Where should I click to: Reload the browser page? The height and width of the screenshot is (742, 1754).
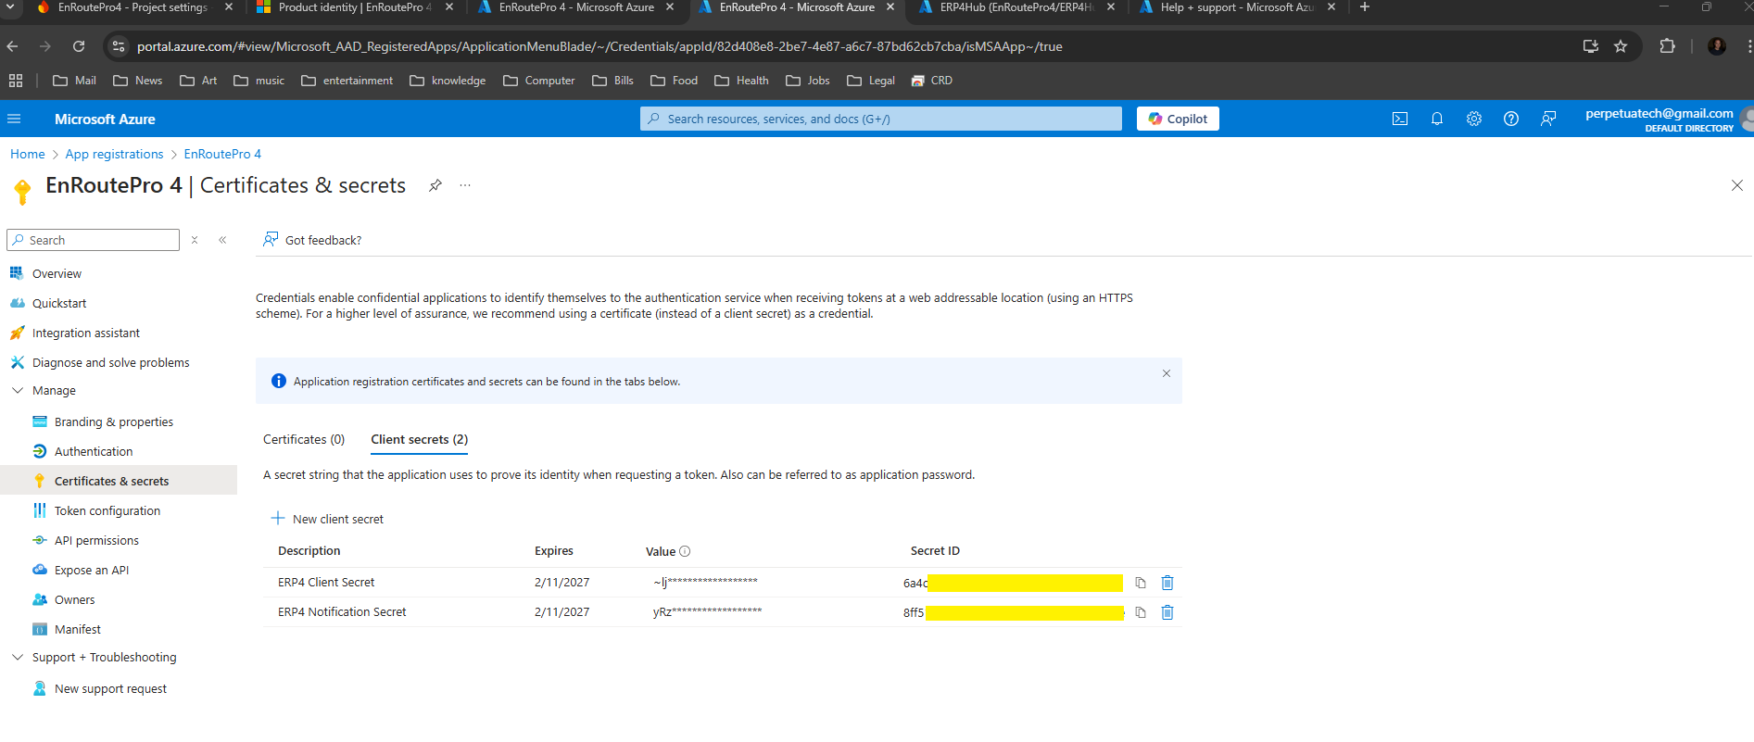point(79,46)
